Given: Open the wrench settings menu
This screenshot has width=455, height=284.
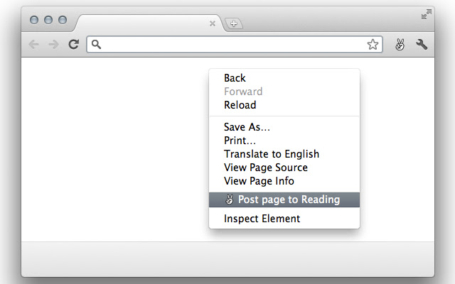Looking at the screenshot, I should click(422, 44).
